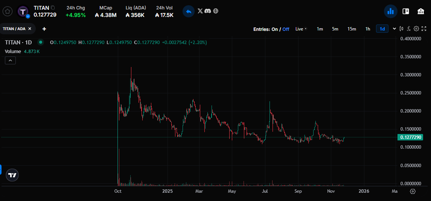Click the blue share arrow button

click(189, 12)
